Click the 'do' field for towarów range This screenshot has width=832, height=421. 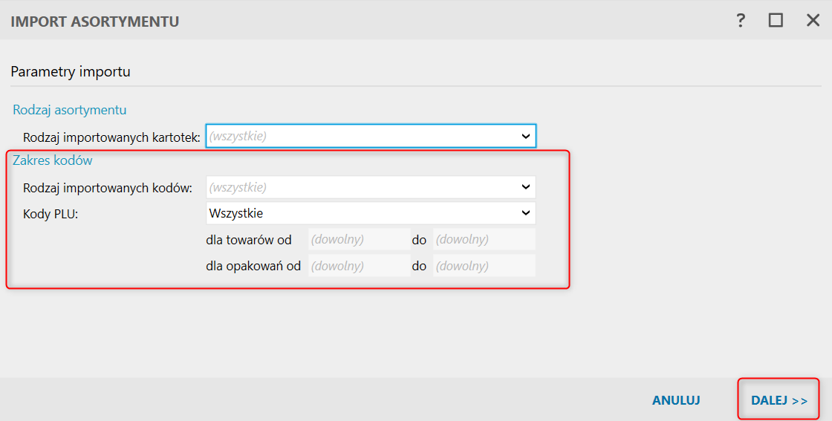click(x=484, y=240)
